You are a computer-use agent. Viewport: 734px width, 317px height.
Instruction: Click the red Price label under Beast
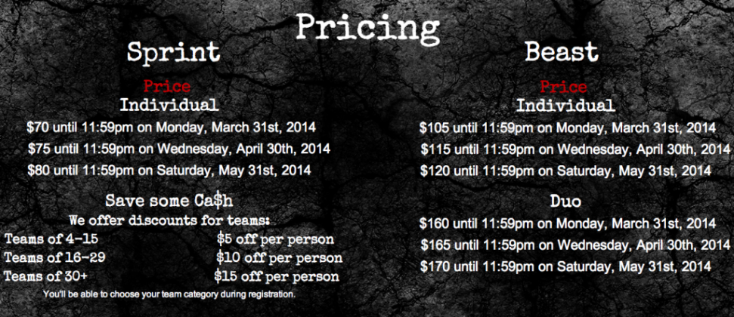(x=564, y=87)
